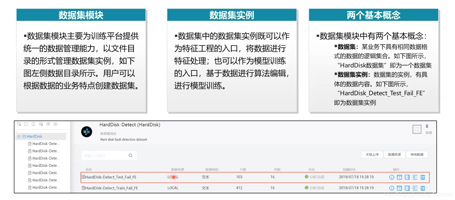The height and width of the screenshot is (200, 455).
Task: Select the last HardDisk-Dete... item in the tree
Action: click(x=44, y=188)
